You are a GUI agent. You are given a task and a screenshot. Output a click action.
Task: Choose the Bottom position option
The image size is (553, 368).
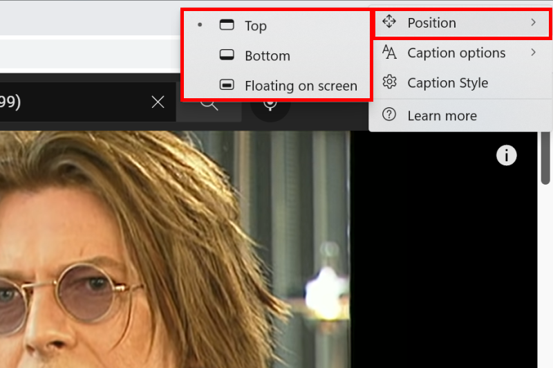point(277,55)
